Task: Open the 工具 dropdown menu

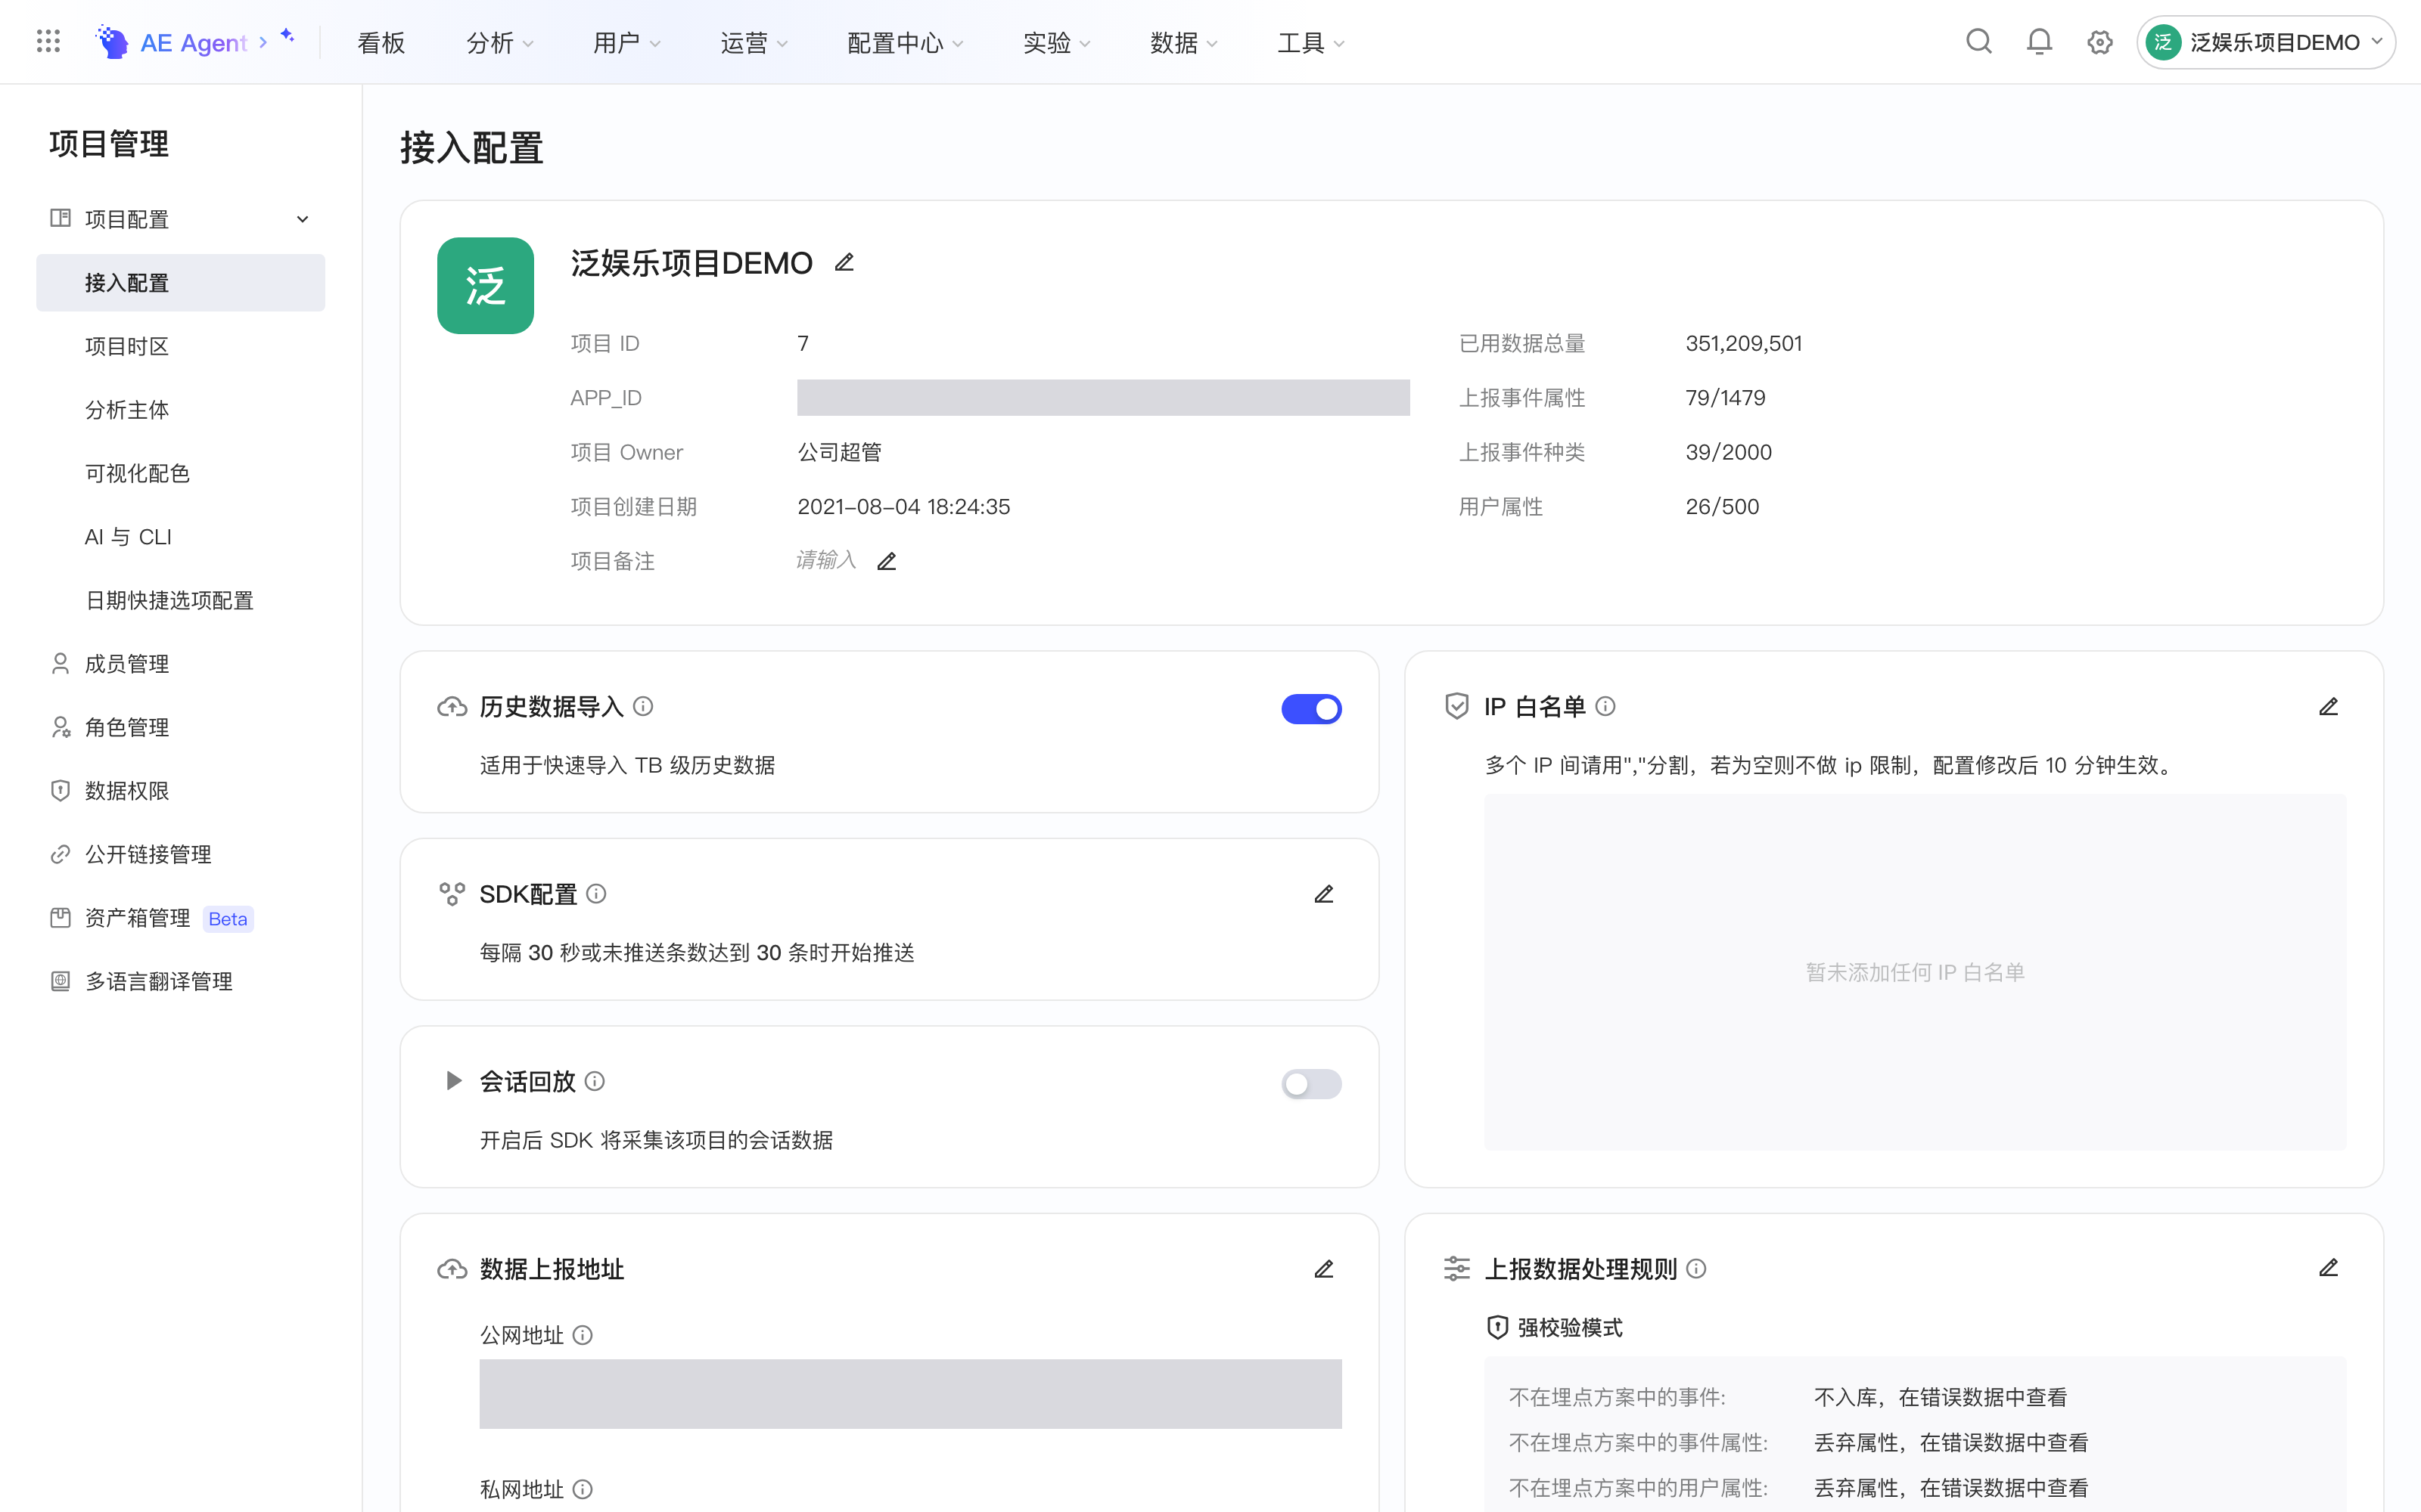Action: (1310, 43)
